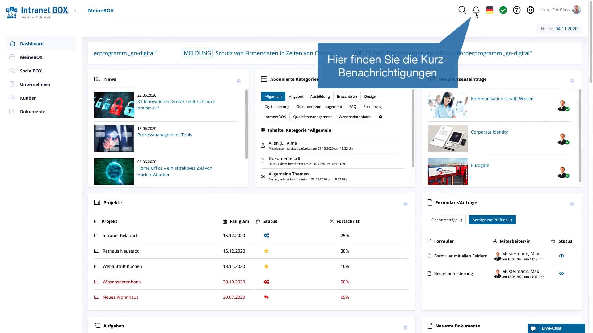
Task: Open overdue Neues Wohnhaus project
Action: (x=120, y=297)
